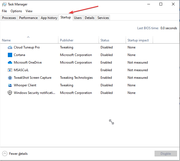Select the Whooper Client entry name

click(x=25, y=85)
